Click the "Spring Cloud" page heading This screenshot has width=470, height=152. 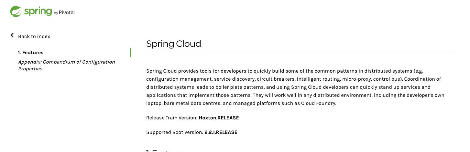click(174, 44)
